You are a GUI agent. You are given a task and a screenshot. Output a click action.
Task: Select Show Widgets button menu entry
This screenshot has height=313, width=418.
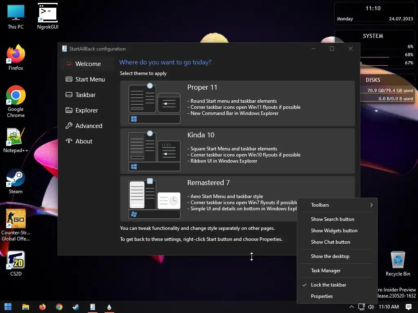coord(337,231)
